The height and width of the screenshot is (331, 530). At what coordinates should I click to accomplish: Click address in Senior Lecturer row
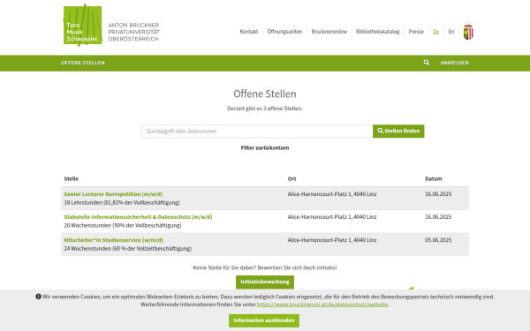(332, 194)
